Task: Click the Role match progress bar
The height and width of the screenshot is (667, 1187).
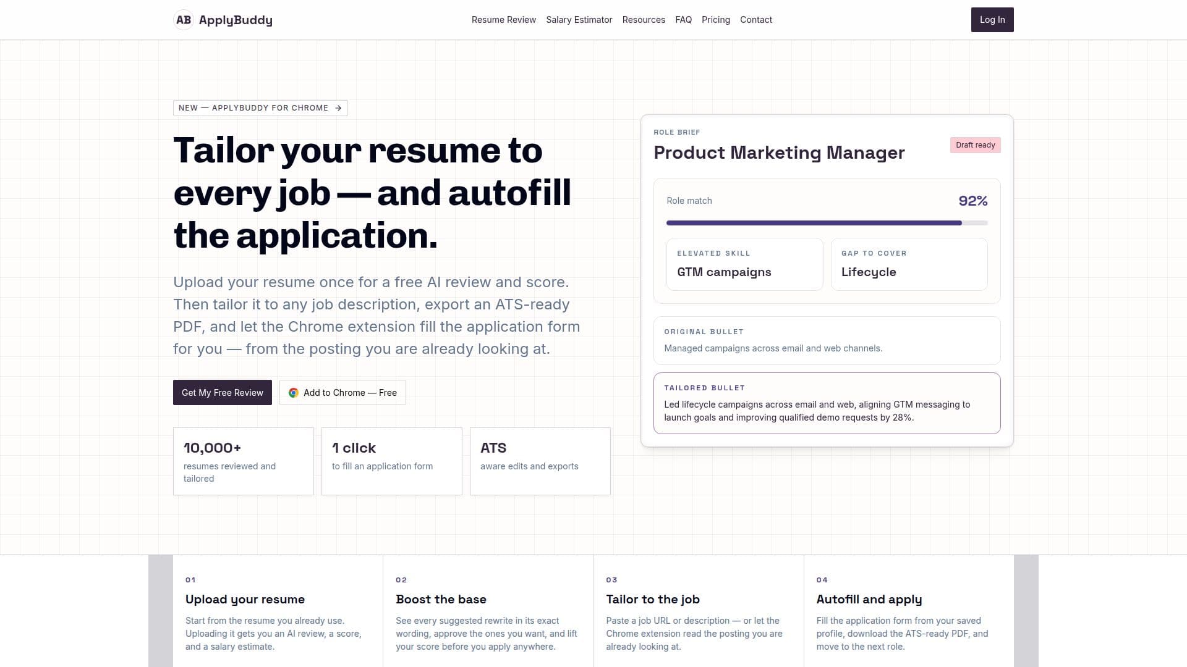Action: [827, 223]
